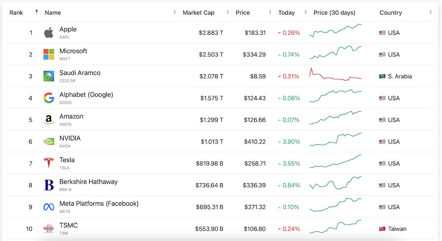Click the Apple company logo
This screenshot has width=442, height=241.
coord(49,33)
